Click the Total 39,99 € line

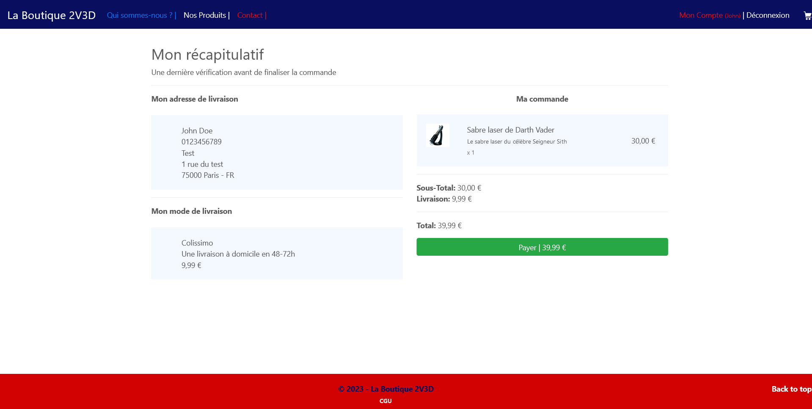[x=439, y=225]
